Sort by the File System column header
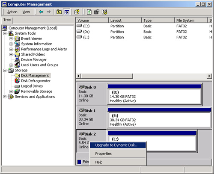Viewport: 214px width, 174px height. [191, 21]
